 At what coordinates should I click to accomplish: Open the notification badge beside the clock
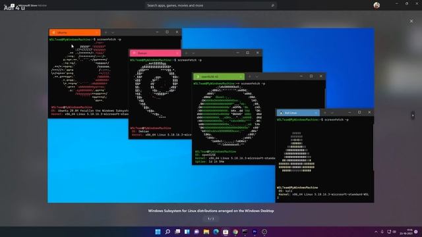[416, 232]
